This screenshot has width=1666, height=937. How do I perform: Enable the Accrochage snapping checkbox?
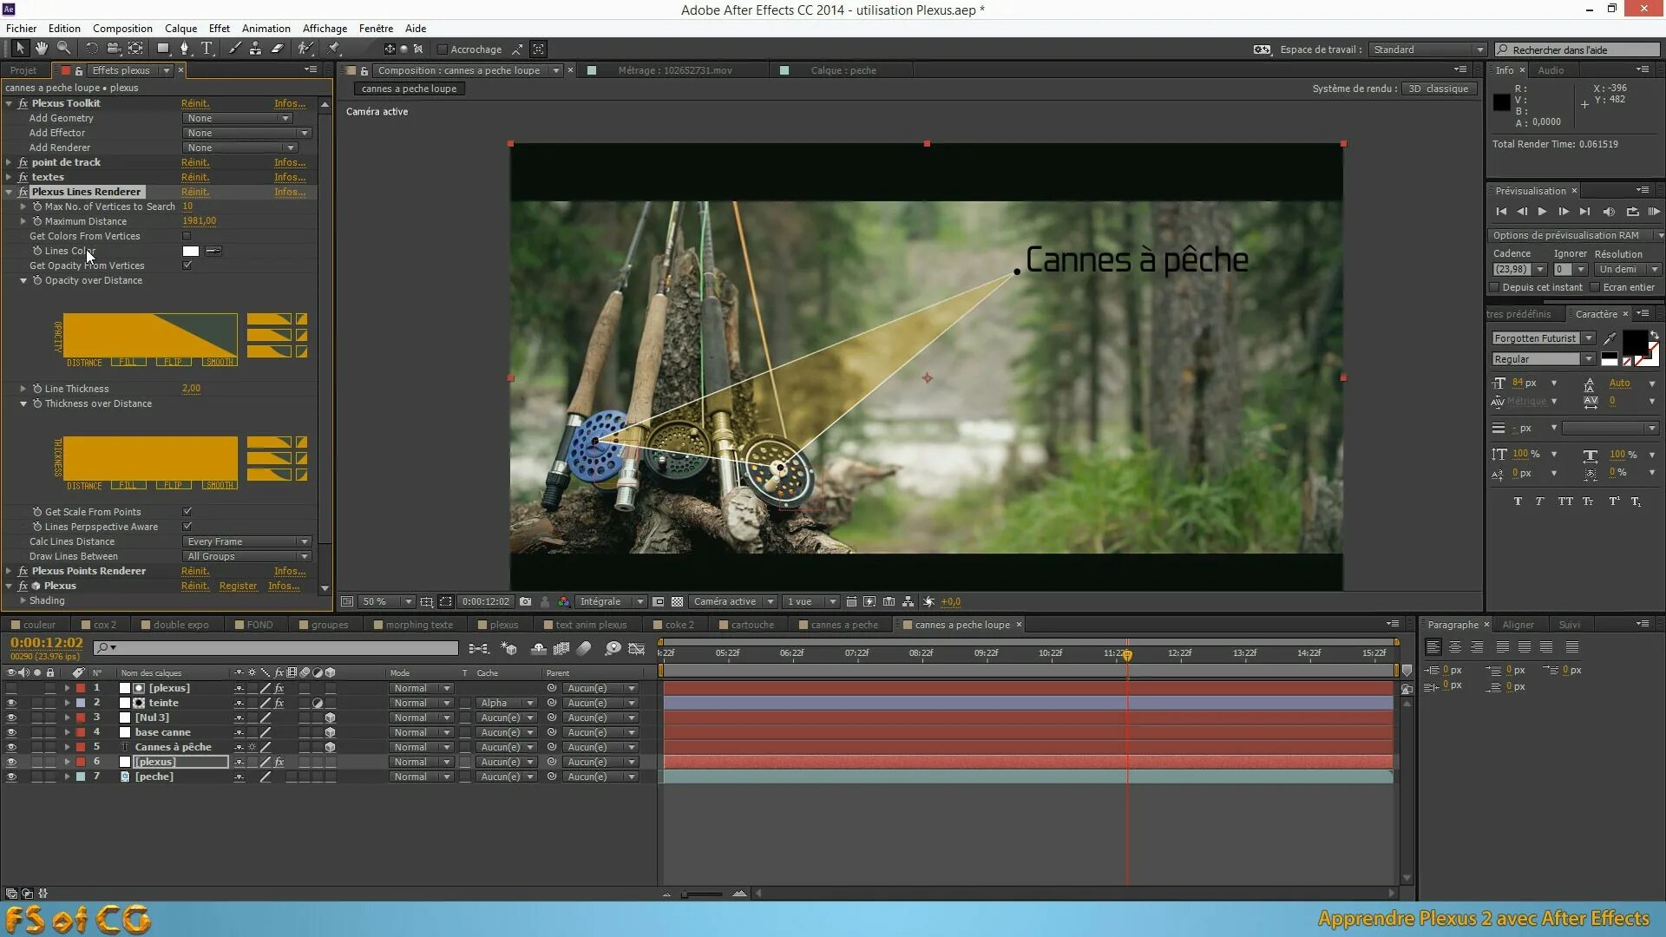point(443,49)
